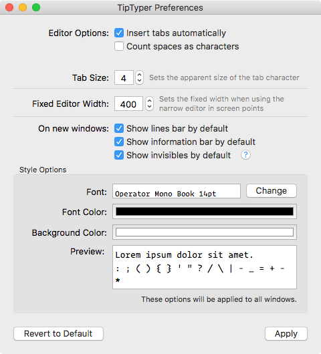Image resolution: width=321 pixels, height=354 pixels.
Task: Click the help question mark icon
Action: pyautogui.click(x=245, y=155)
